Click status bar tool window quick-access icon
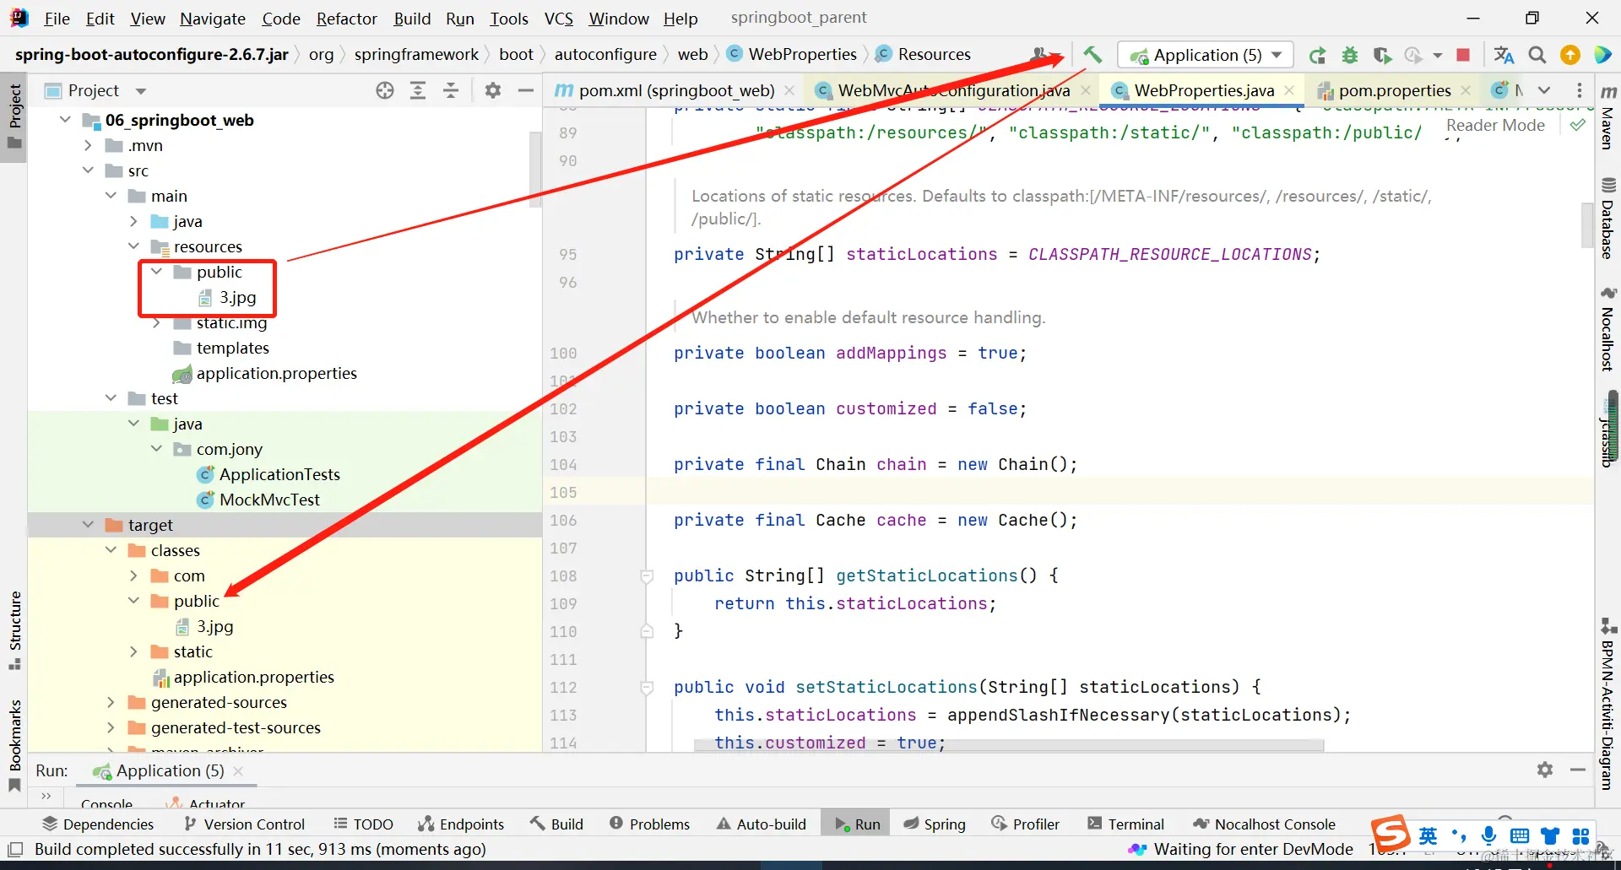 coord(14,849)
